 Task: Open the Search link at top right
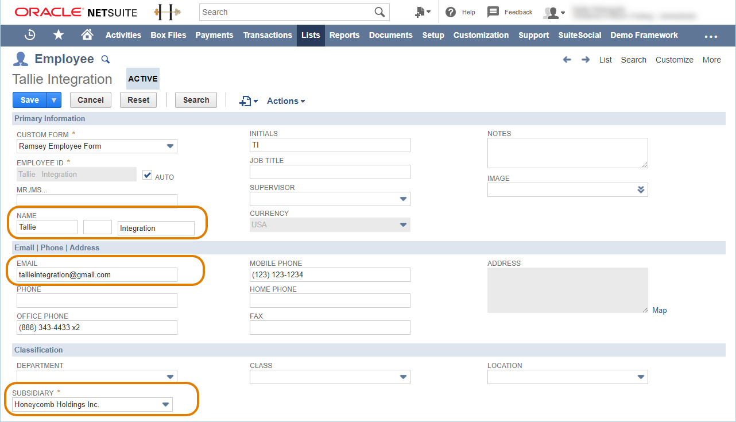click(633, 60)
